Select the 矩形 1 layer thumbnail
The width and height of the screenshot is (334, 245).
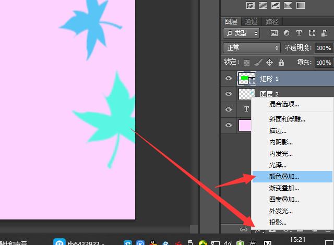pos(247,79)
